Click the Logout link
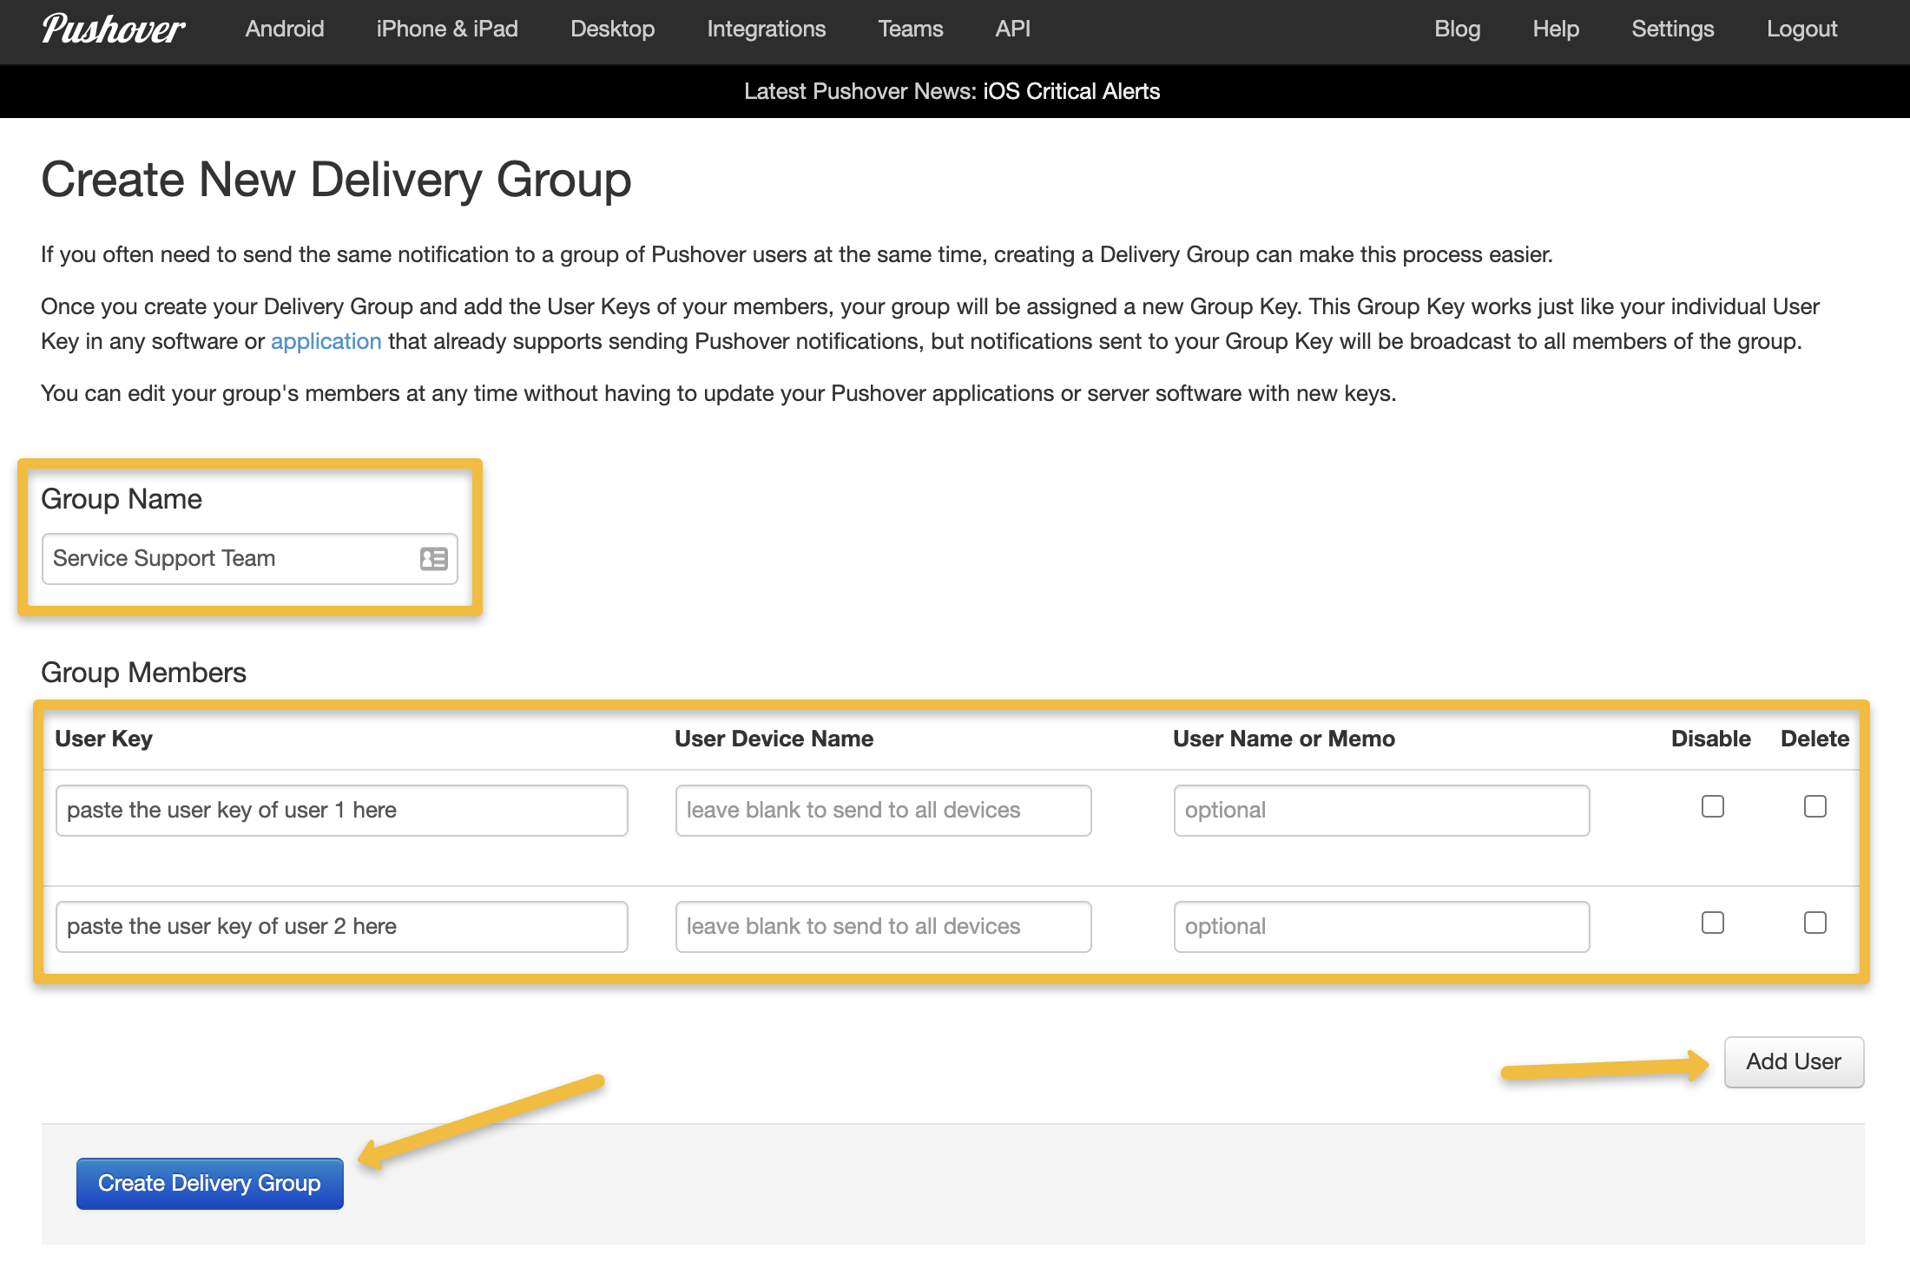This screenshot has height=1281, width=1910. (x=1801, y=30)
